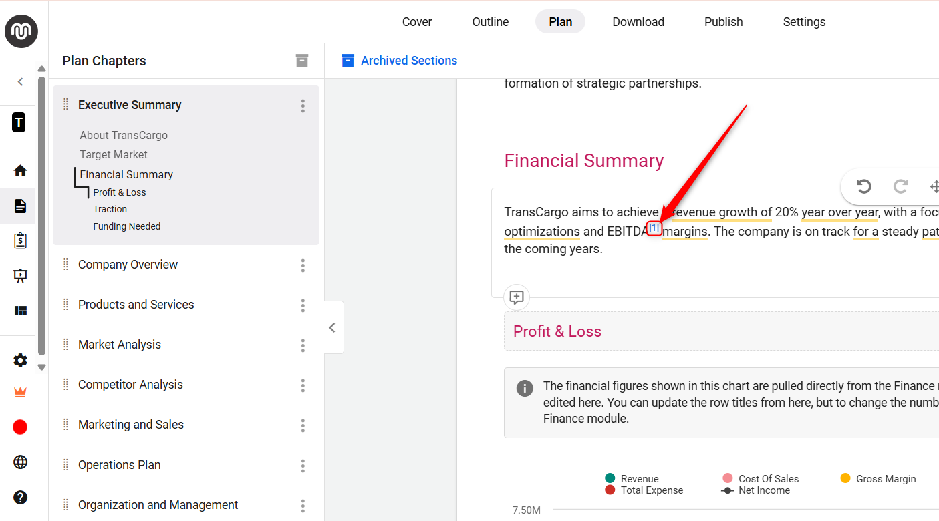
Task: Select the Target Market section
Action: [x=114, y=154]
